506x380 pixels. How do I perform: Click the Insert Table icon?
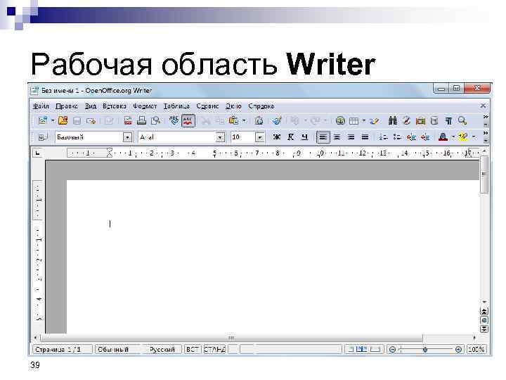pyautogui.click(x=354, y=121)
